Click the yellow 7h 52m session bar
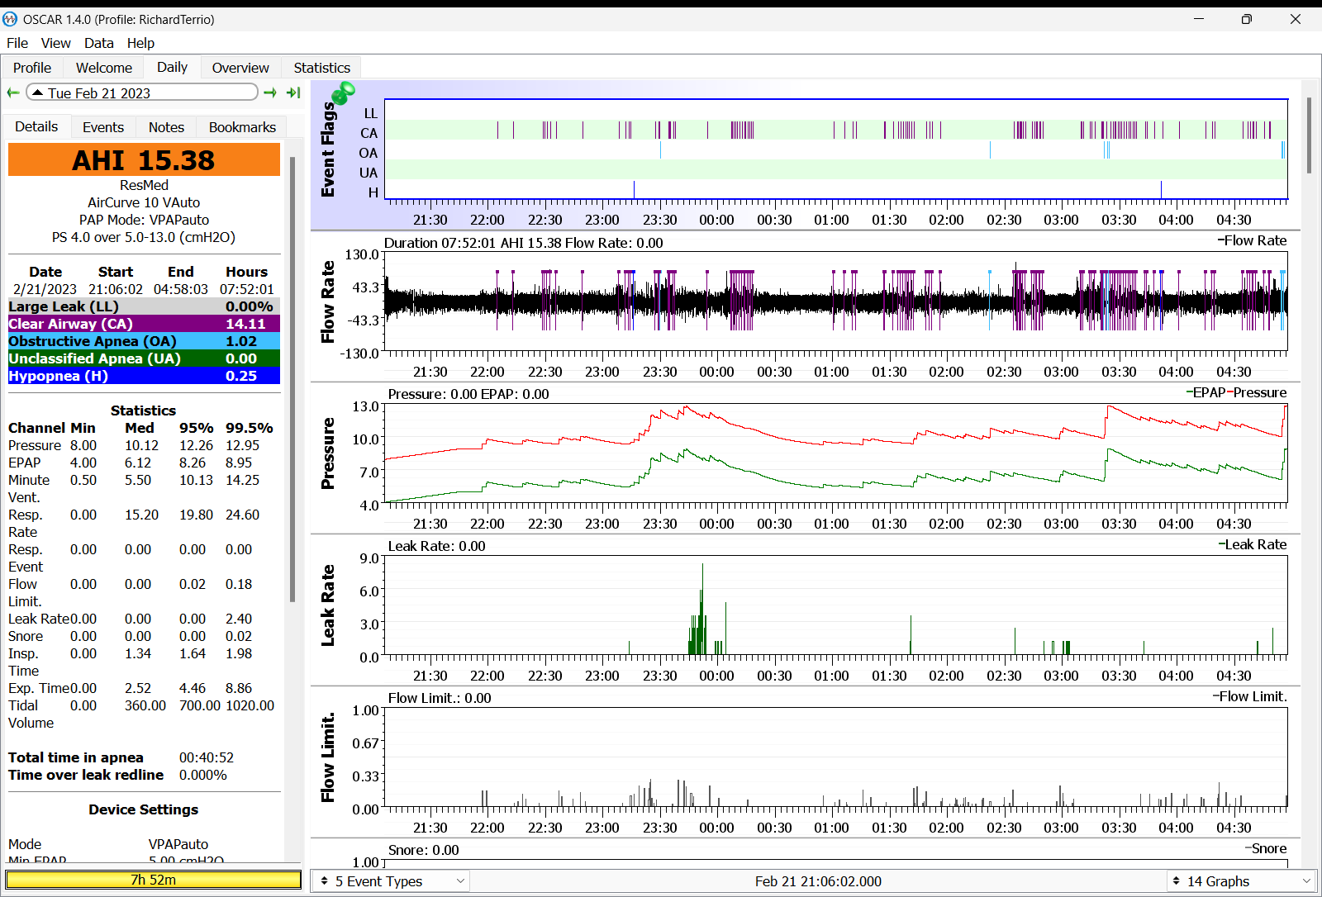Image resolution: width=1322 pixels, height=897 pixels. coord(154,880)
